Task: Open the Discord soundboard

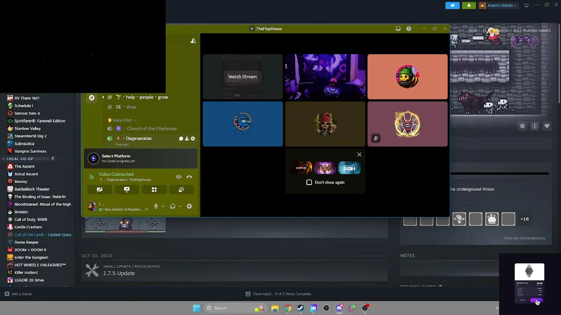Action: pos(181,189)
